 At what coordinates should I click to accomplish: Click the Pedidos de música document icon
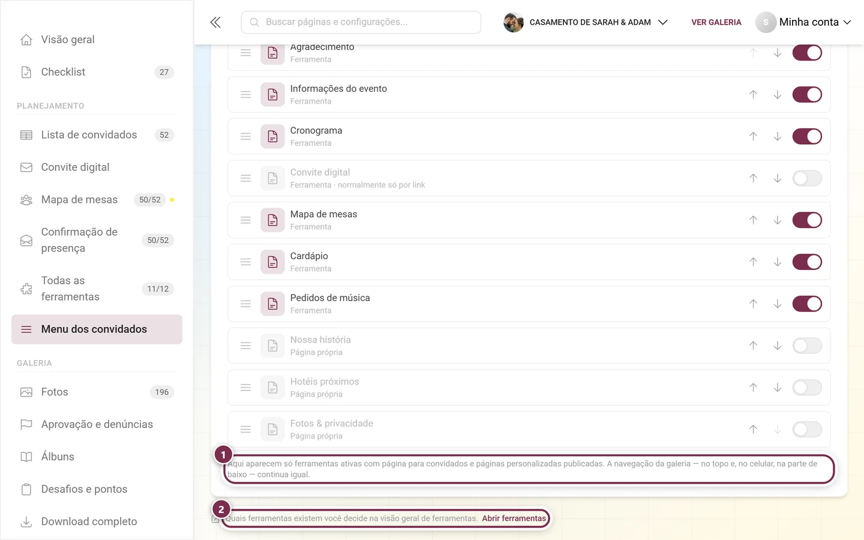coord(272,304)
